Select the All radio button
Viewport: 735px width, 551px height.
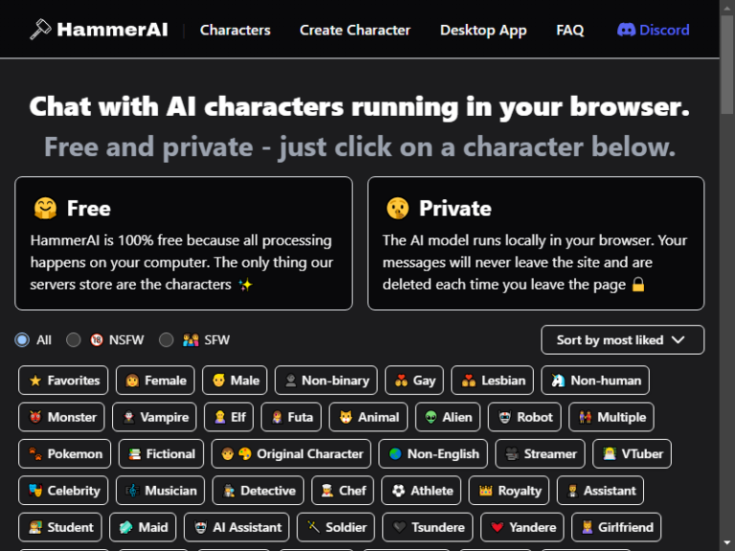(x=22, y=340)
